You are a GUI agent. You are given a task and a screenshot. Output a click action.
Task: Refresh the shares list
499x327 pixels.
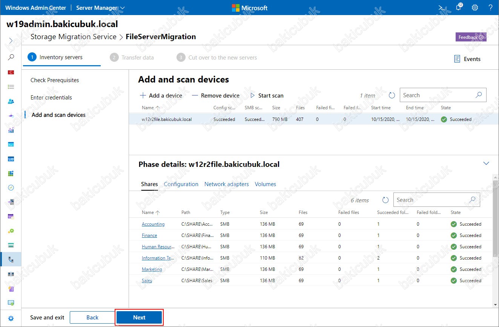coord(385,200)
